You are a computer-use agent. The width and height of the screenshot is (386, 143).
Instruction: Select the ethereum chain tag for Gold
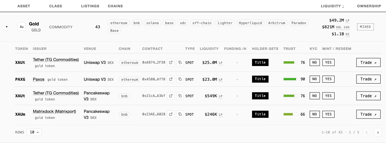(119, 23)
